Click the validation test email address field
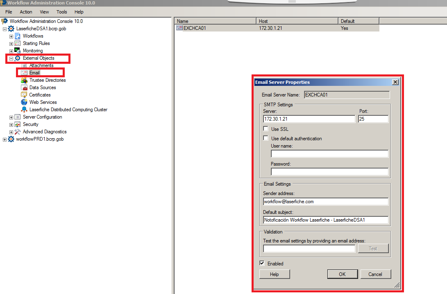 (309, 249)
